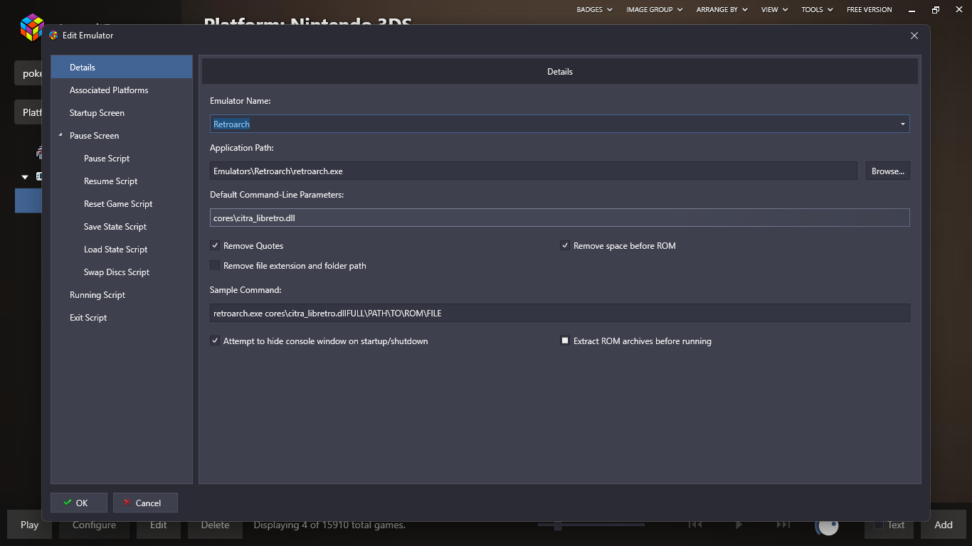The image size is (972, 546).
Task: Click the search box behind the dialog
Action: [x=28, y=73]
